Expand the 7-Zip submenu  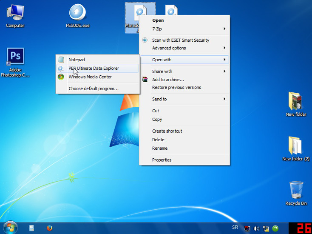click(184, 29)
